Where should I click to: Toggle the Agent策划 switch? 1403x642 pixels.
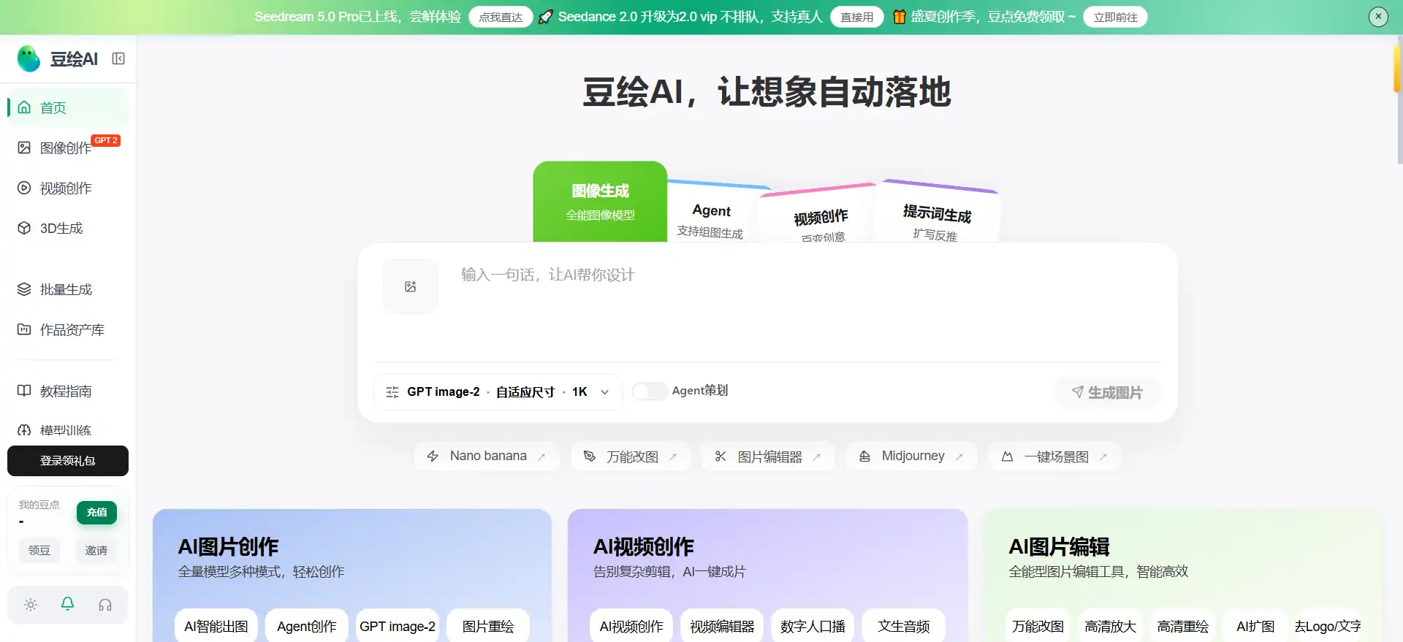point(650,391)
